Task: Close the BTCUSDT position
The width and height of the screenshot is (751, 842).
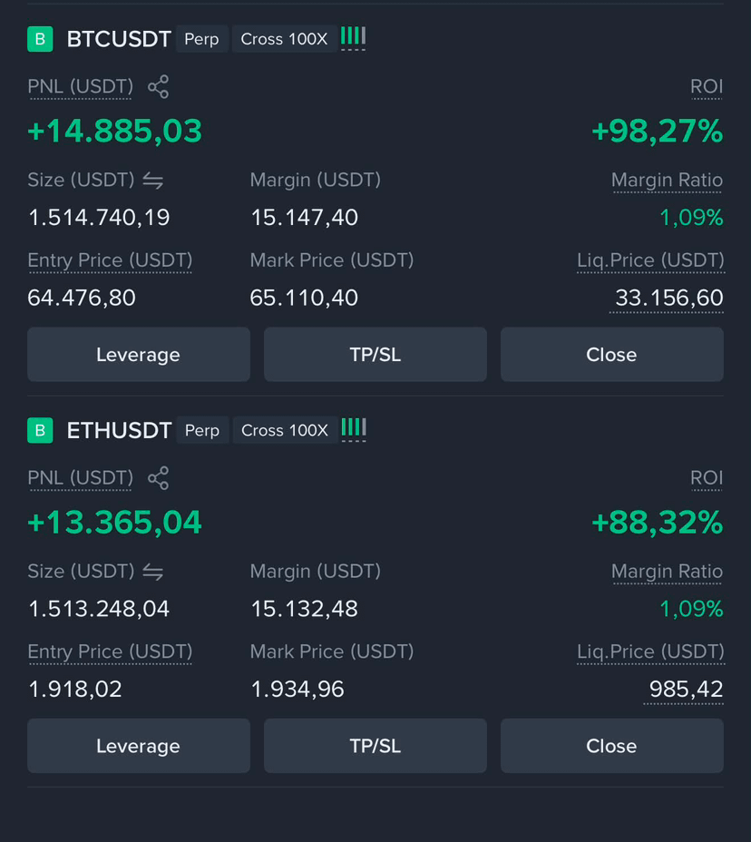Action: (x=612, y=355)
